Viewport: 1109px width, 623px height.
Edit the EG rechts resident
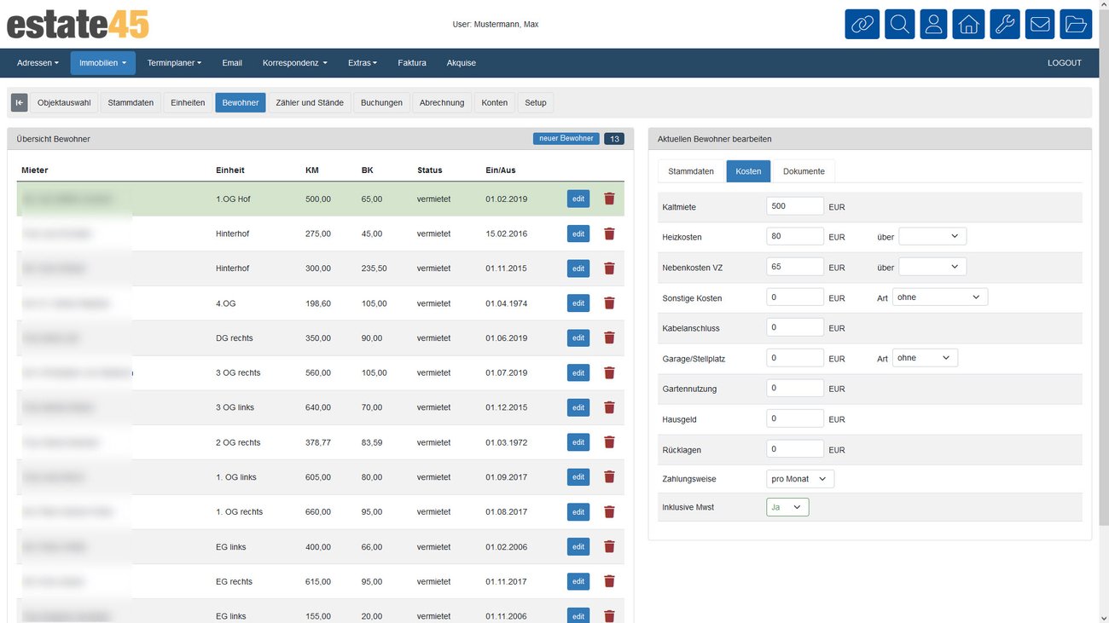pos(578,581)
